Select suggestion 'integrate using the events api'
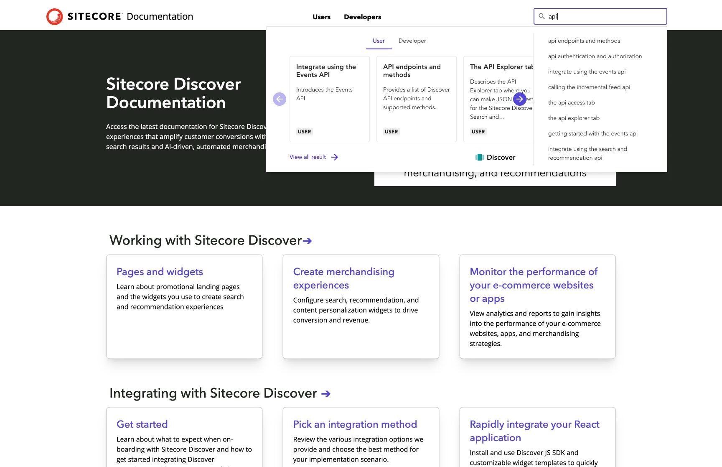Image resolution: width=722 pixels, height=467 pixels. pos(587,71)
